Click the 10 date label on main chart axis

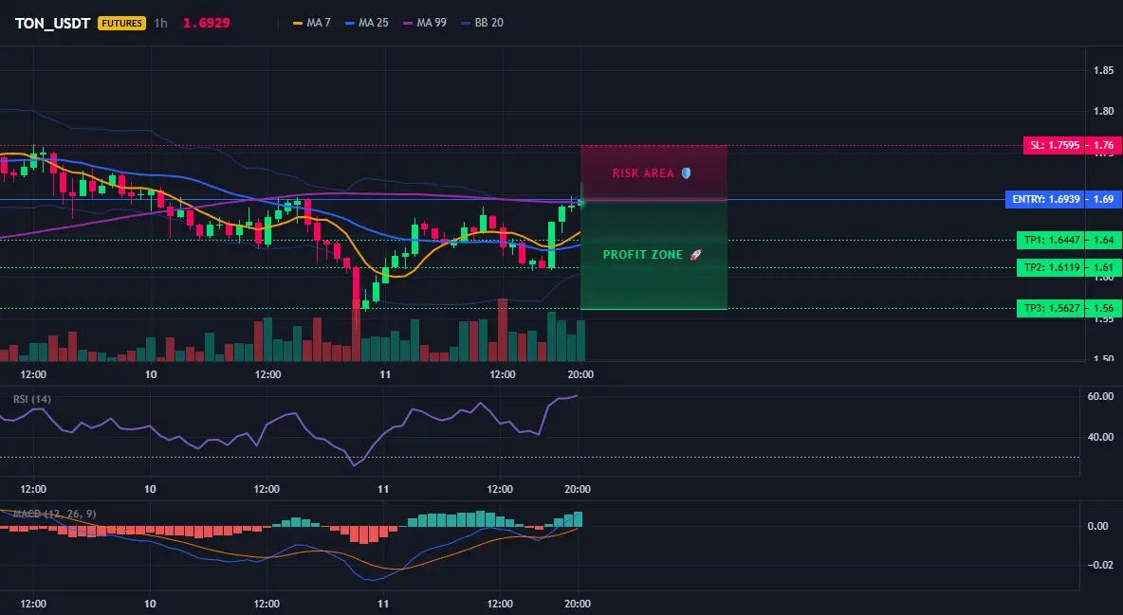tap(151, 374)
